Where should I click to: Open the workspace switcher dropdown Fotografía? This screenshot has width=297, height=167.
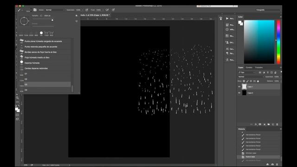point(268,10)
